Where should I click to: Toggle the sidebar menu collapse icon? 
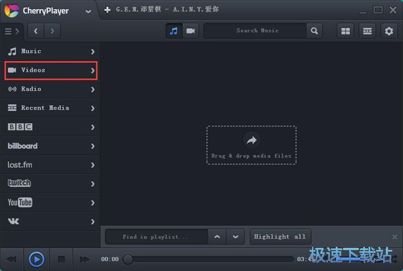tap(12, 31)
